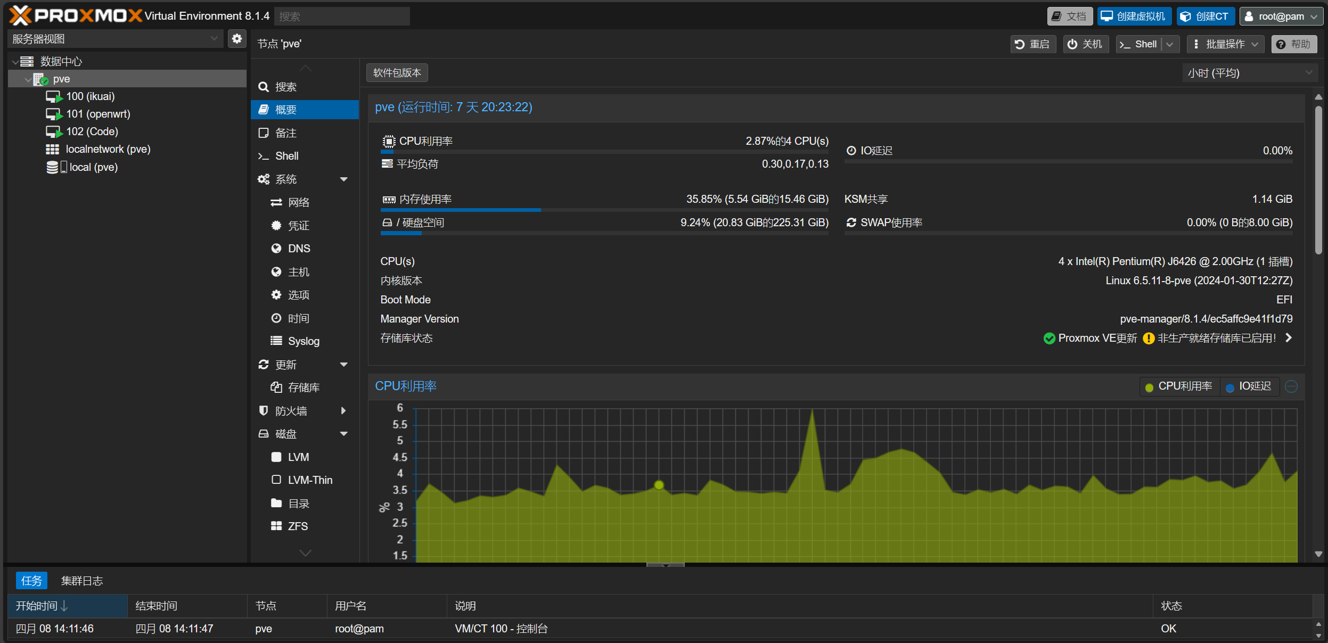The height and width of the screenshot is (643, 1328).
Task: Open the LVM-Thin disk entry
Action: tap(310, 480)
